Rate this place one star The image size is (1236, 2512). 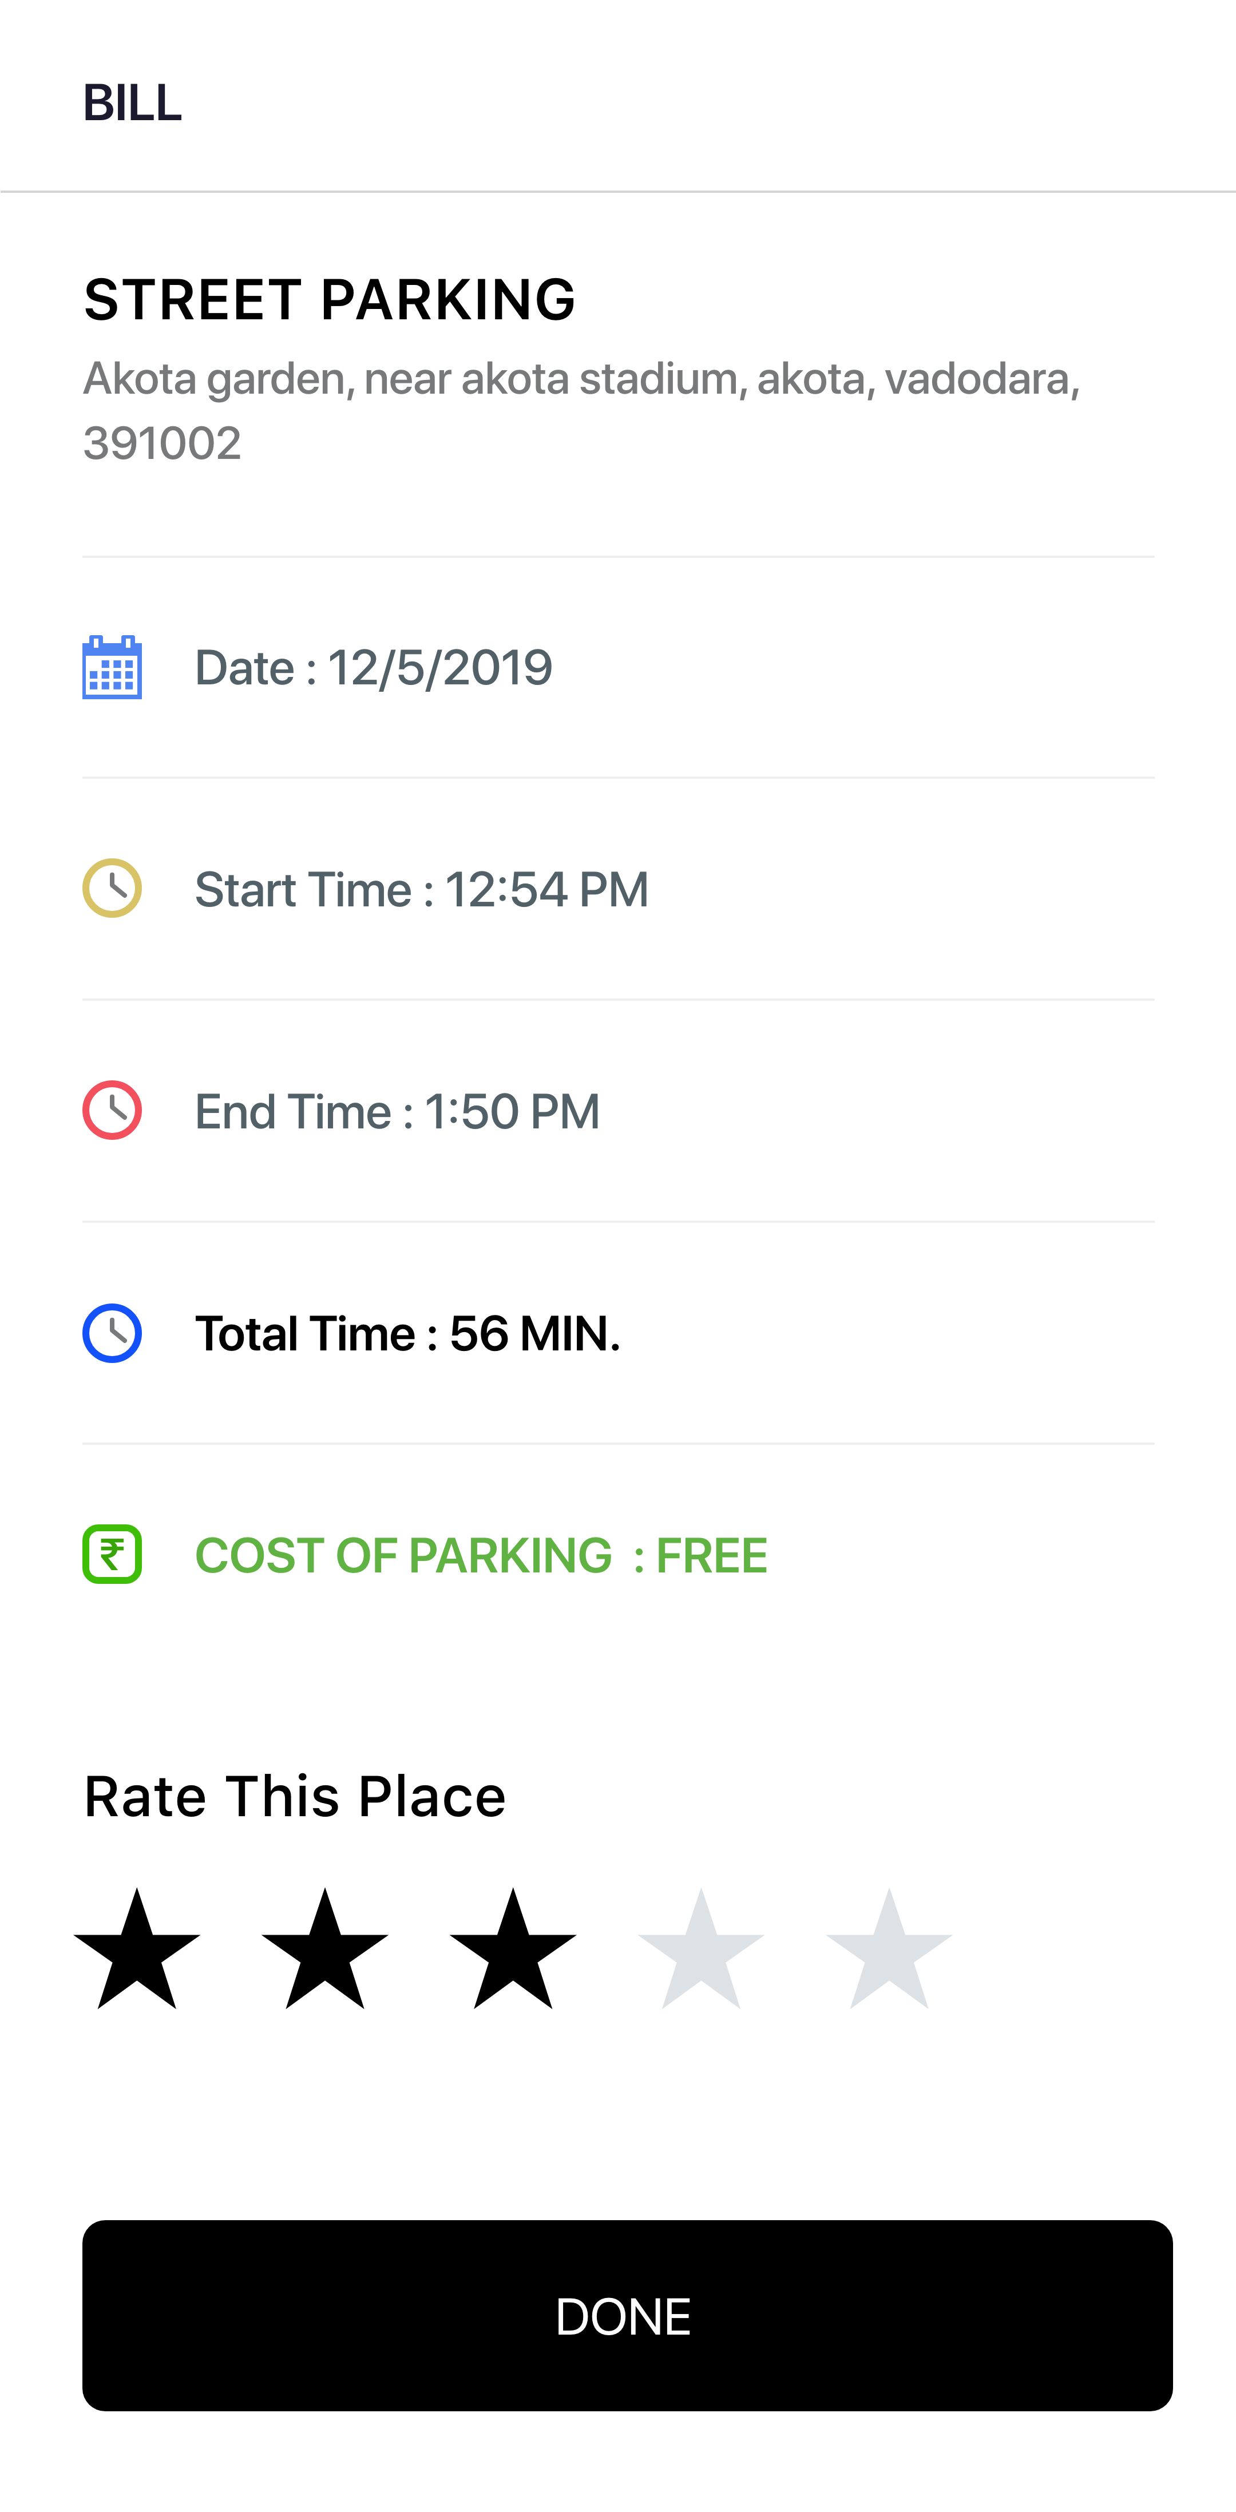[137, 1951]
